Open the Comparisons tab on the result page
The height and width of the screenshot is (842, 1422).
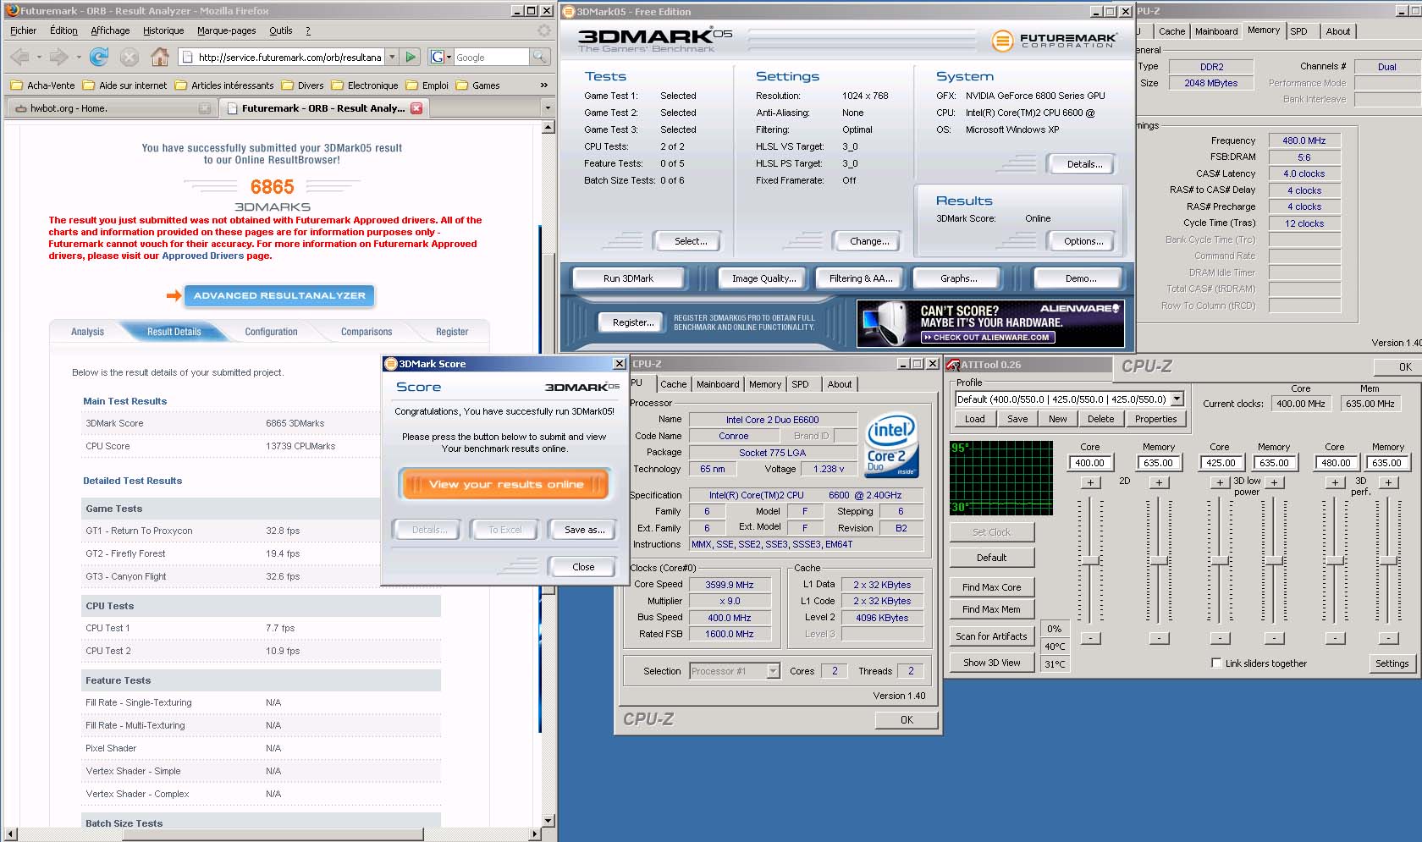367,332
